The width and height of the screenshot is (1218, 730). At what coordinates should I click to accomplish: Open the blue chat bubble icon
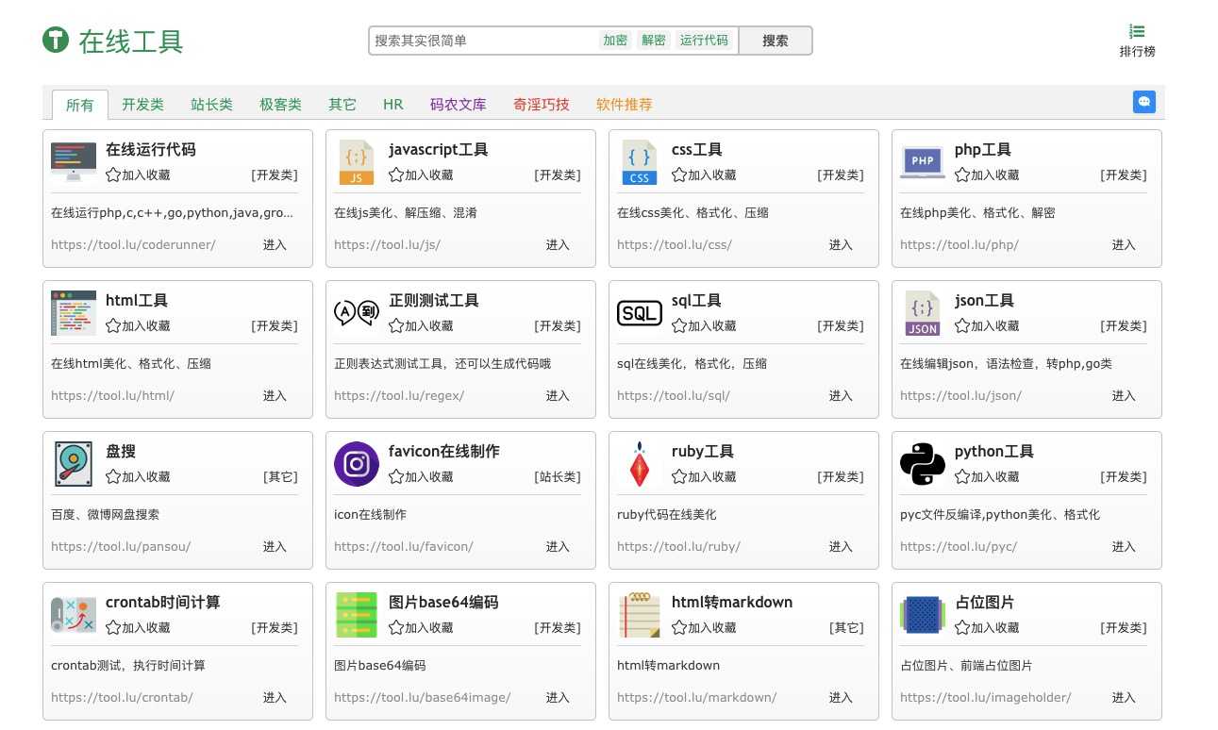point(1143,102)
